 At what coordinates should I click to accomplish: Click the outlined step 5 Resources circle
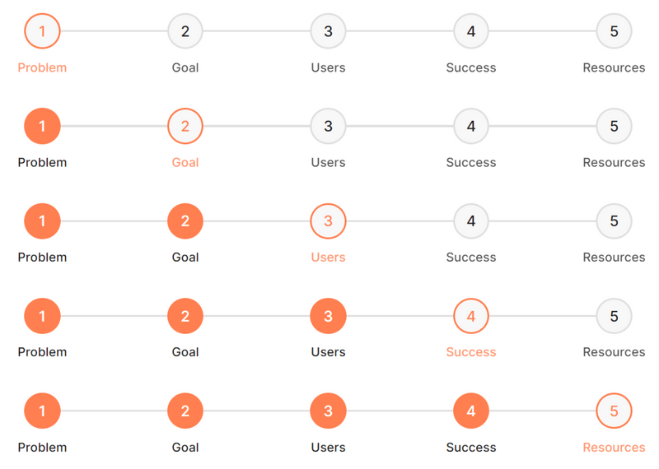tap(614, 411)
